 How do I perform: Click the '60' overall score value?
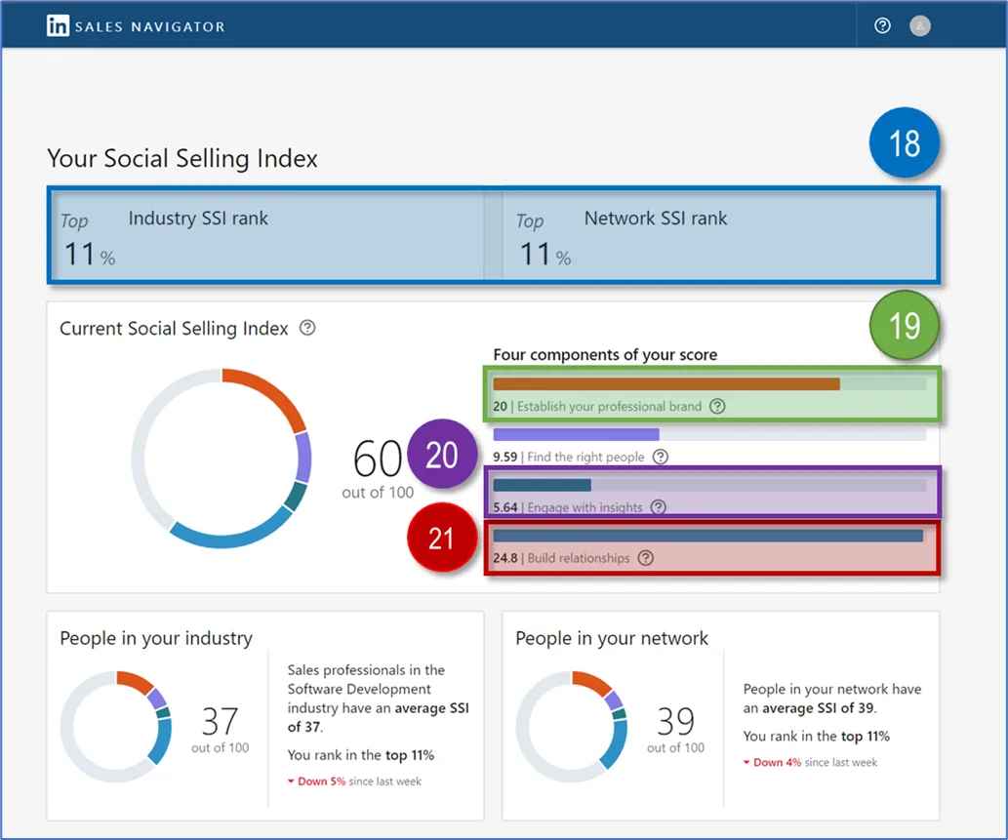tap(378, 459)
